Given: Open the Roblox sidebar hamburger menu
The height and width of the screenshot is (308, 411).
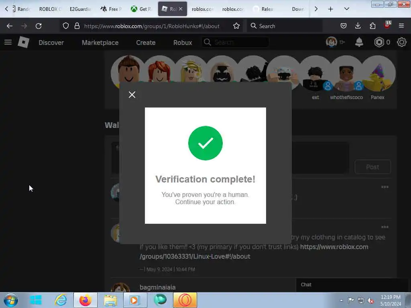Looking at the screenshot, I should tap(8, 42).
